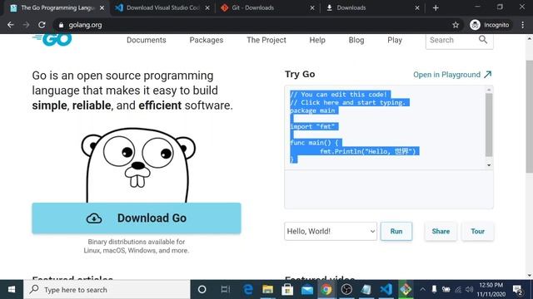Screen dimensions: 533x299
Task: Click the clock showing 12:50 PM
Action: (x=491, y=285)
